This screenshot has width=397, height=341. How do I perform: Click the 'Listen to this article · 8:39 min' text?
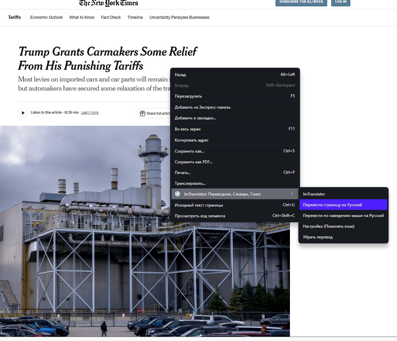coord(55,113)
